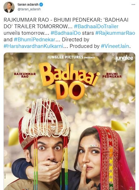Screen dimensions: 139x190
Task: Open the #BadhaaiDo hashtag
Action: 66,33
